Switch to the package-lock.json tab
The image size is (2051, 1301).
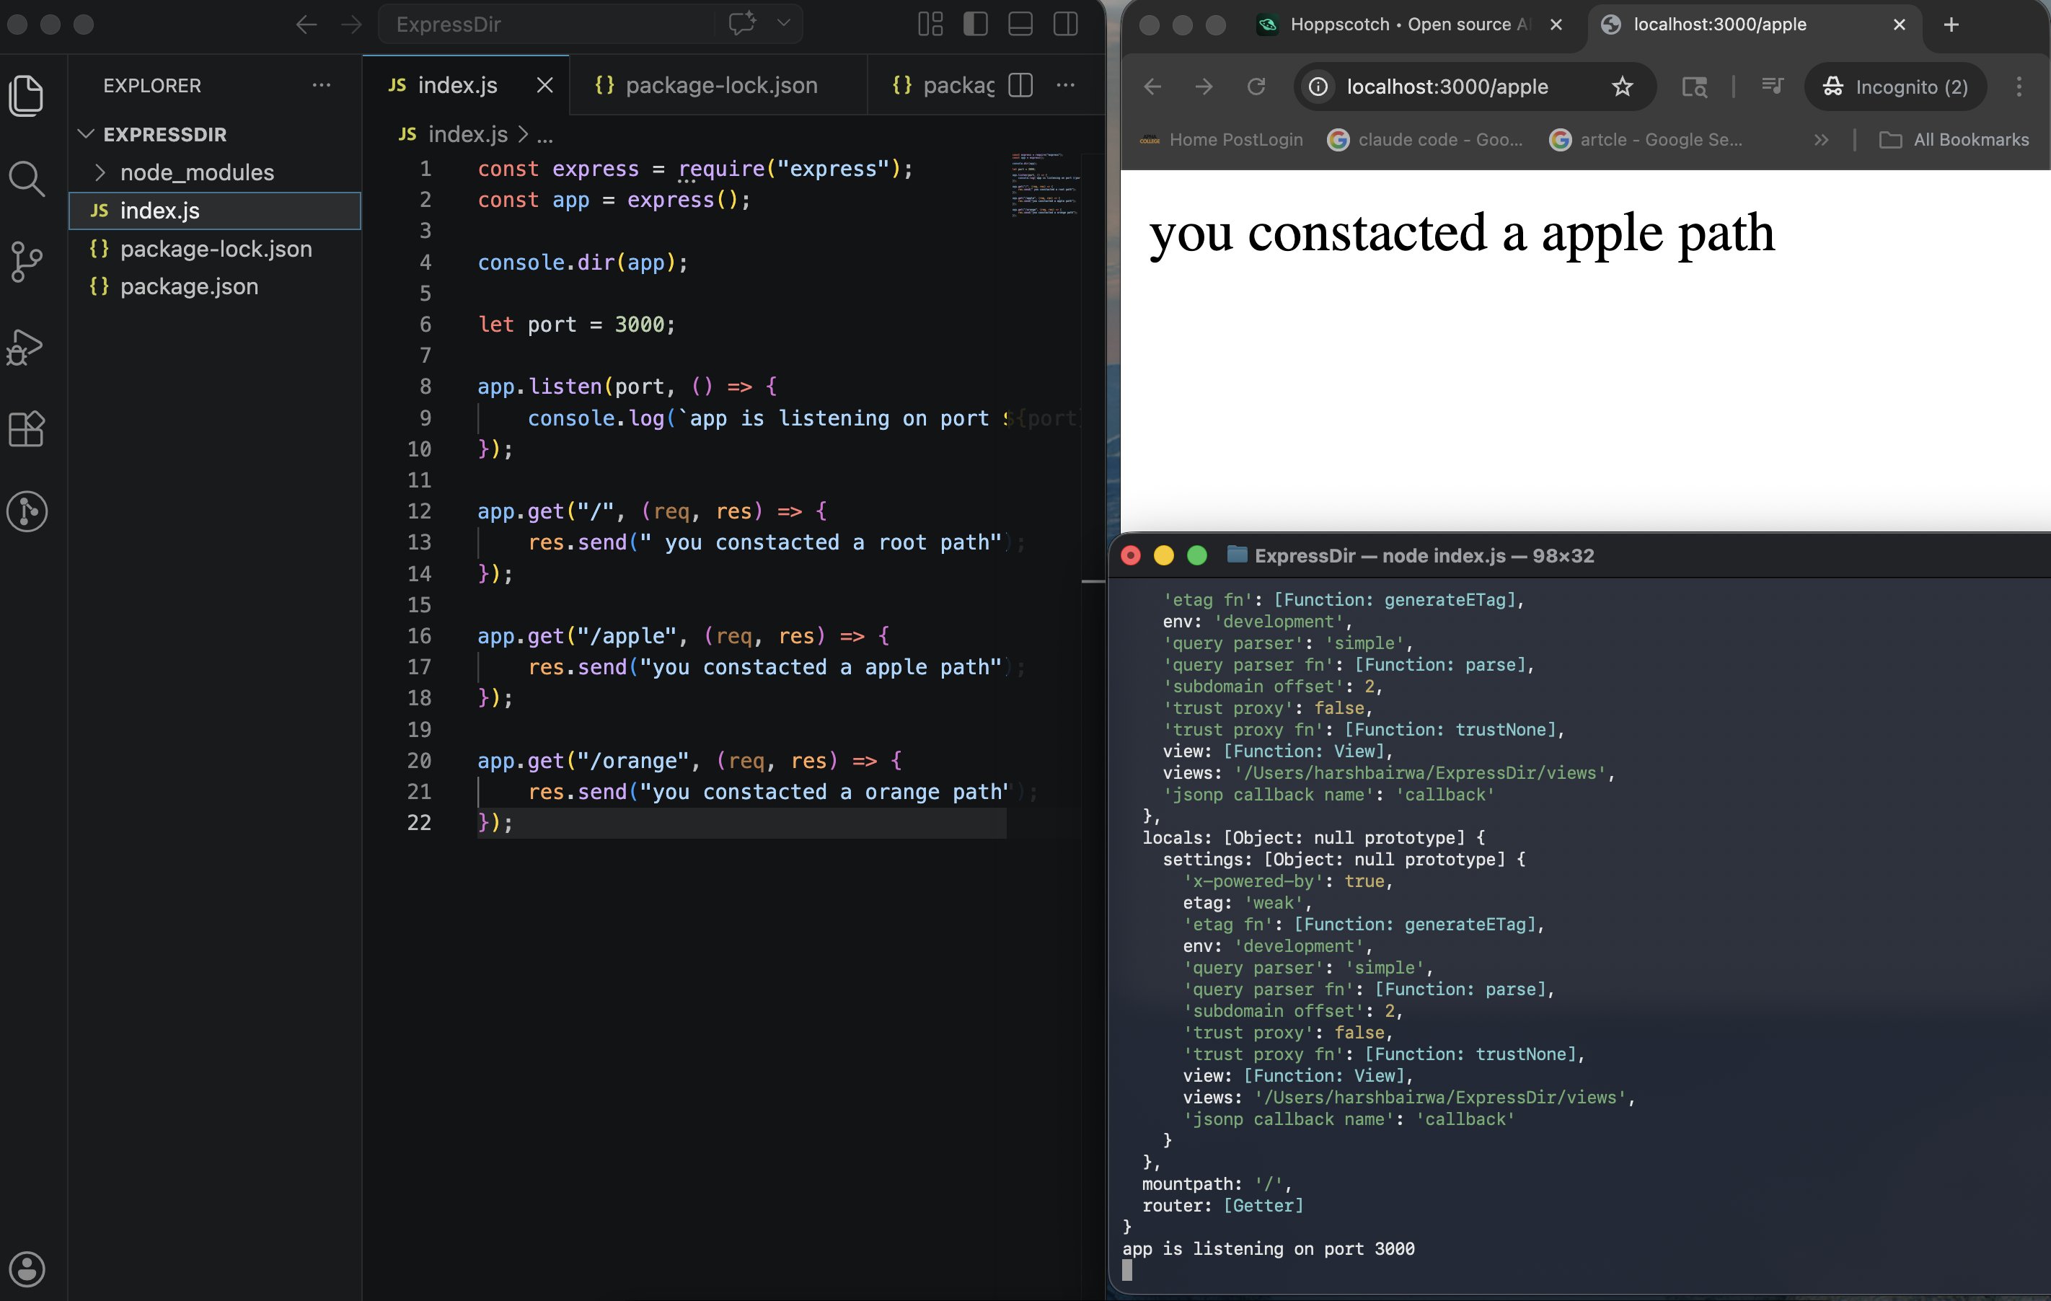[720, 85]
